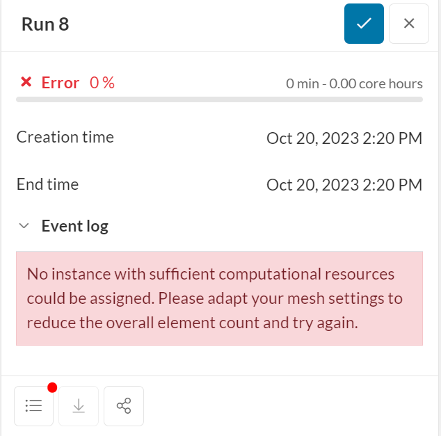
Task: Confirm Run 8 with the blue checkmark
Action: point(364,24)
